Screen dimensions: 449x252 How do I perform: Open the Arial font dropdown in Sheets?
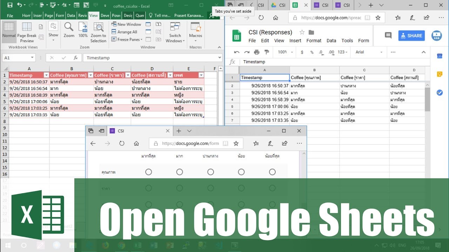pos(369,52)
